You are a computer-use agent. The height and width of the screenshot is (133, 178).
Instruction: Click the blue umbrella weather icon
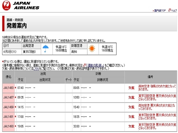point(46,49)
